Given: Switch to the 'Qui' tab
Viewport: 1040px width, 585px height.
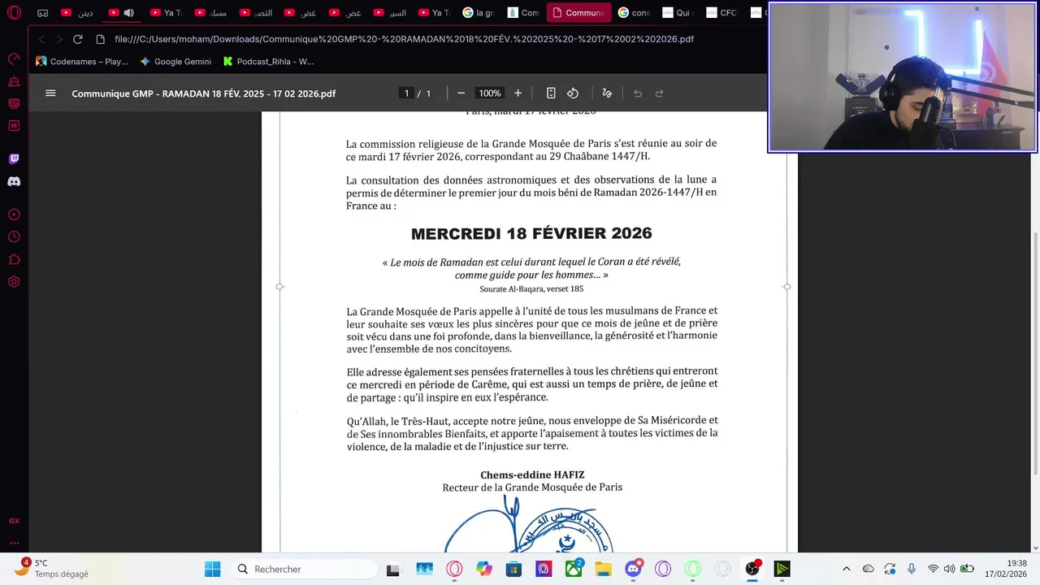Looking at the screenshot, I should pyautogui.click(x=678, y=13).
